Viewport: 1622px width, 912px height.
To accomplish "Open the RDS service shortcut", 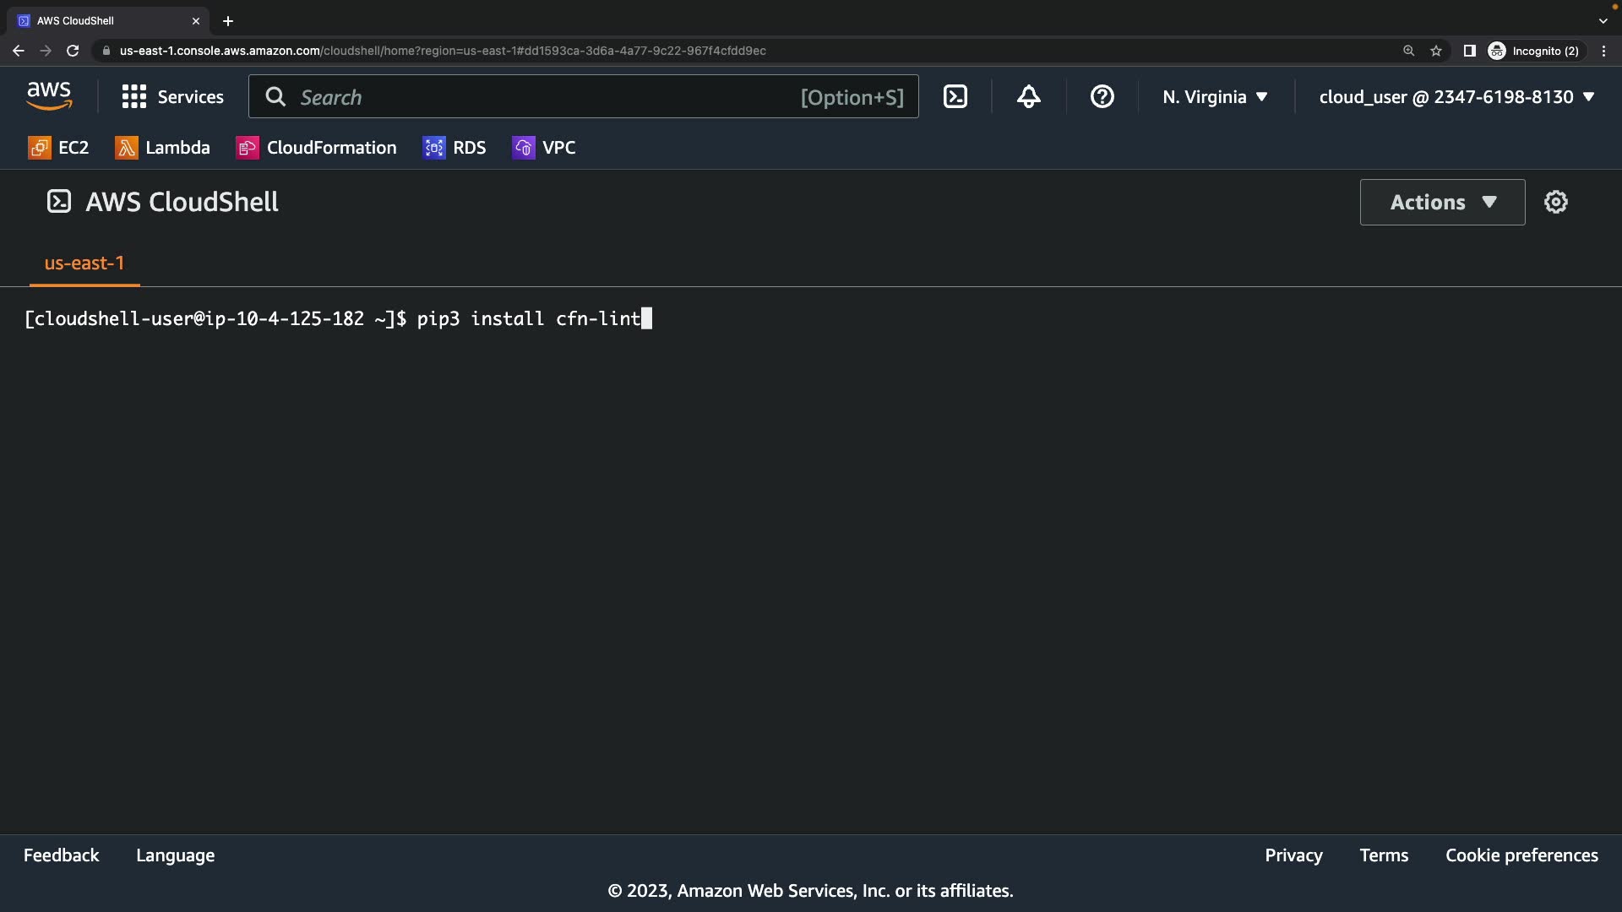I will pos(454,148).
